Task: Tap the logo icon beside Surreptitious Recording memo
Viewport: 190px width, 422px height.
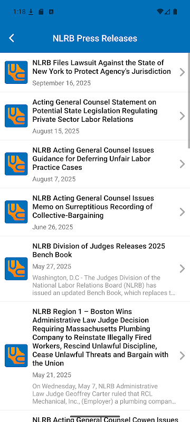Action: click(x=16, y=212)
